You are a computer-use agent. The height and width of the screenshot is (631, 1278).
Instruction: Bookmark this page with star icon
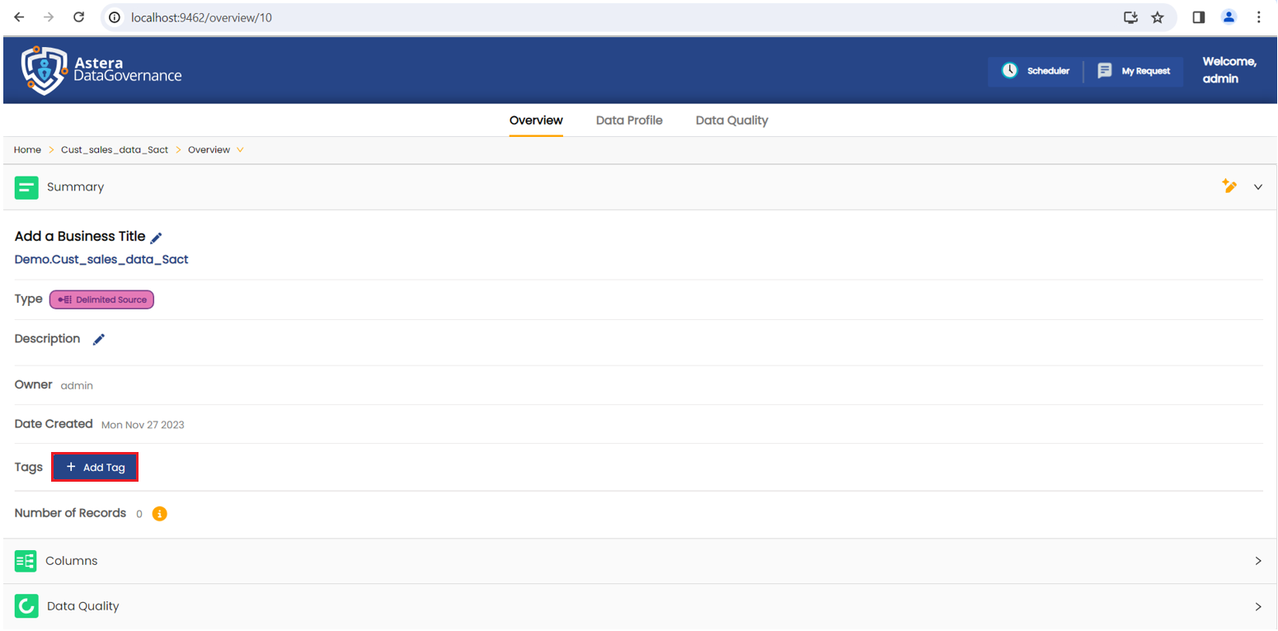pyautogui.click(x=1158, y=17)
